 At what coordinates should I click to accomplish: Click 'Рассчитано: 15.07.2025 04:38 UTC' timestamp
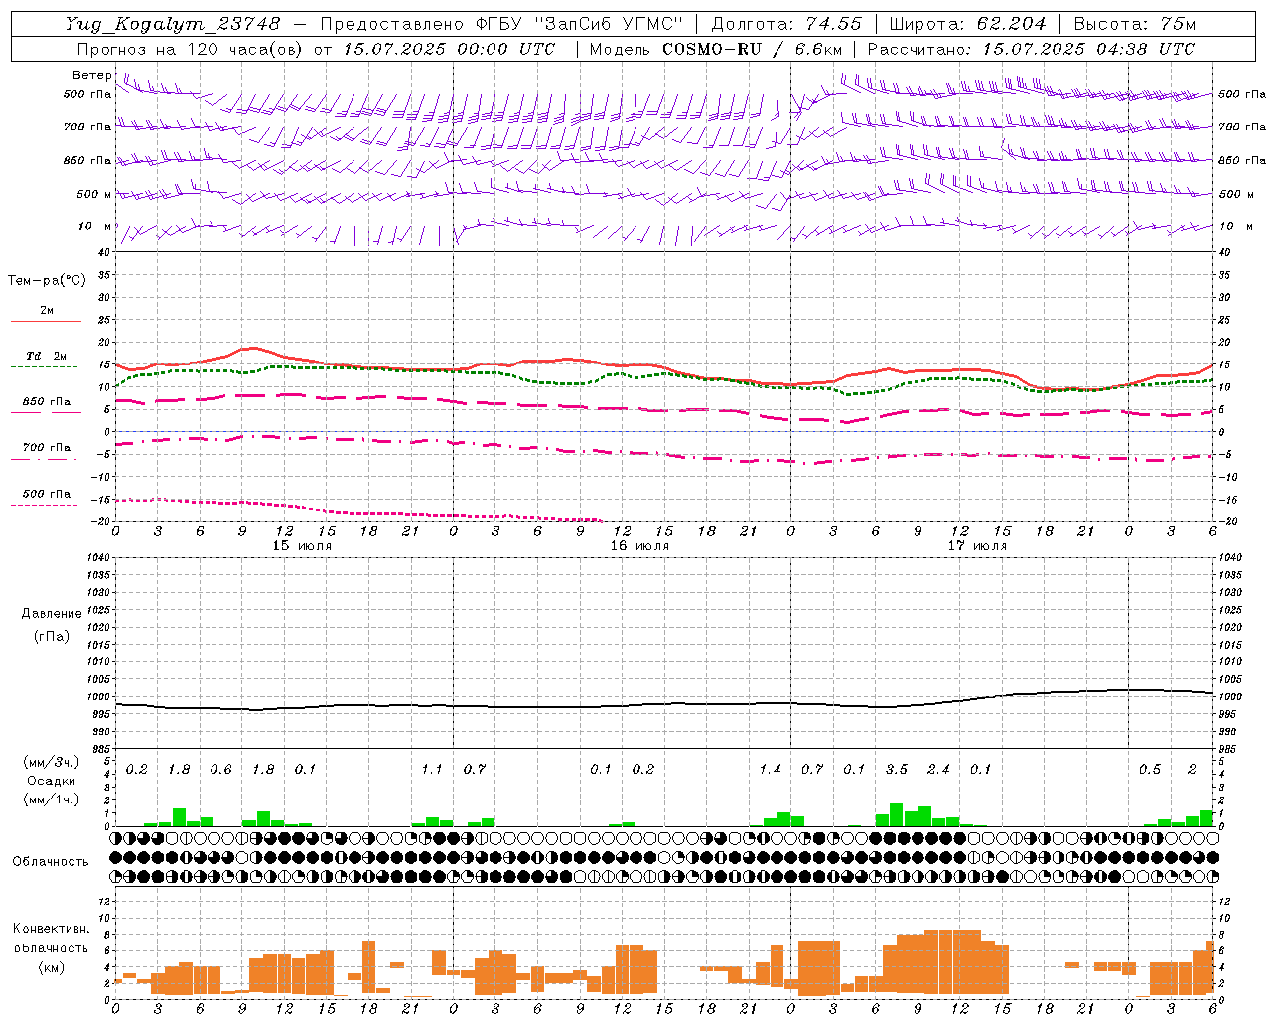click(1031, 49)
